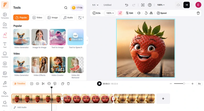Screen dimensions: 204x111
Task: Select the Image tools tab
Action: pos(53,18)
